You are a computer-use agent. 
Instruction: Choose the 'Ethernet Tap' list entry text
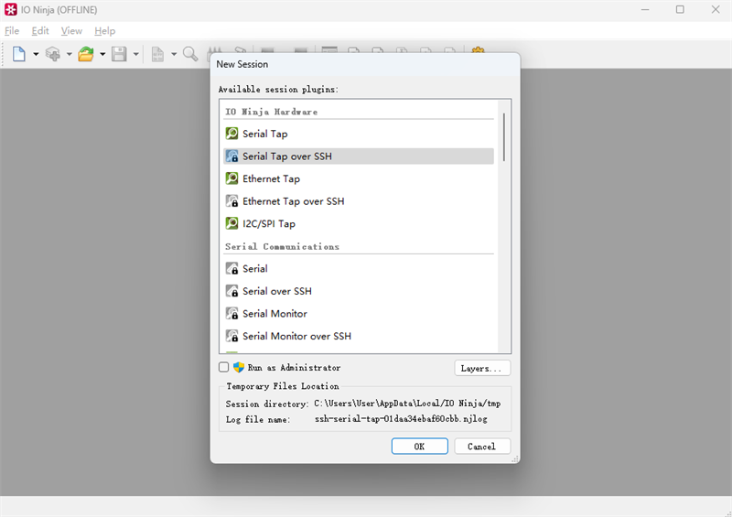pyautogui.click(x=271, y=178)
